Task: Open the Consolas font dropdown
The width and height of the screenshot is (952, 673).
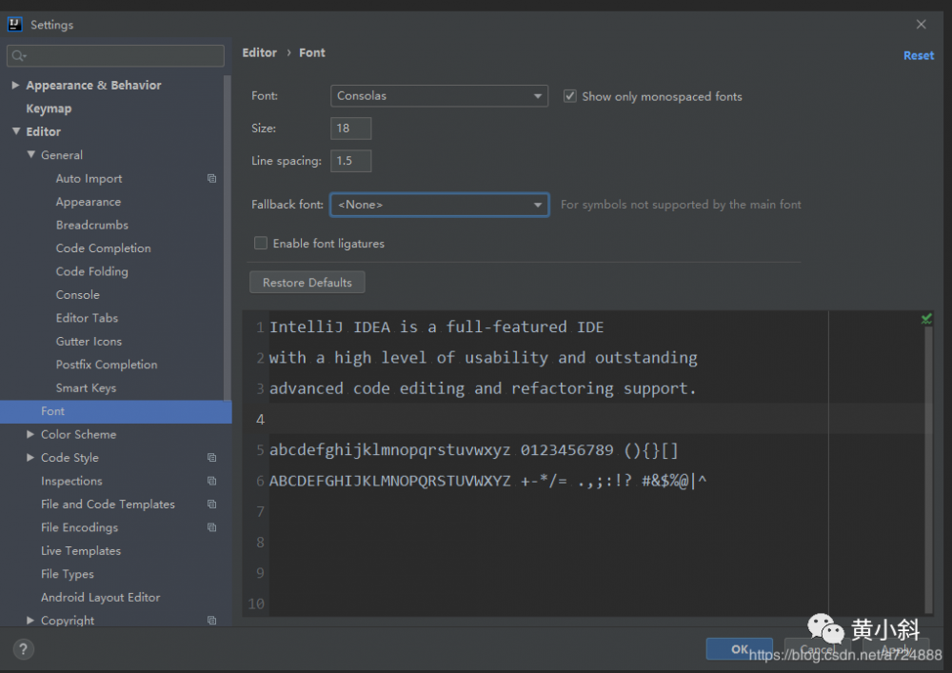Action: pos(439,96)
